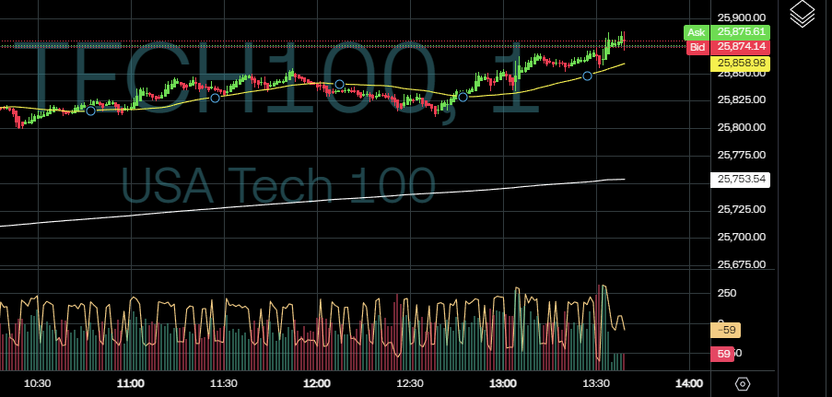
Task: Click the orange -59 indicator value label
Action: (725, 331)
